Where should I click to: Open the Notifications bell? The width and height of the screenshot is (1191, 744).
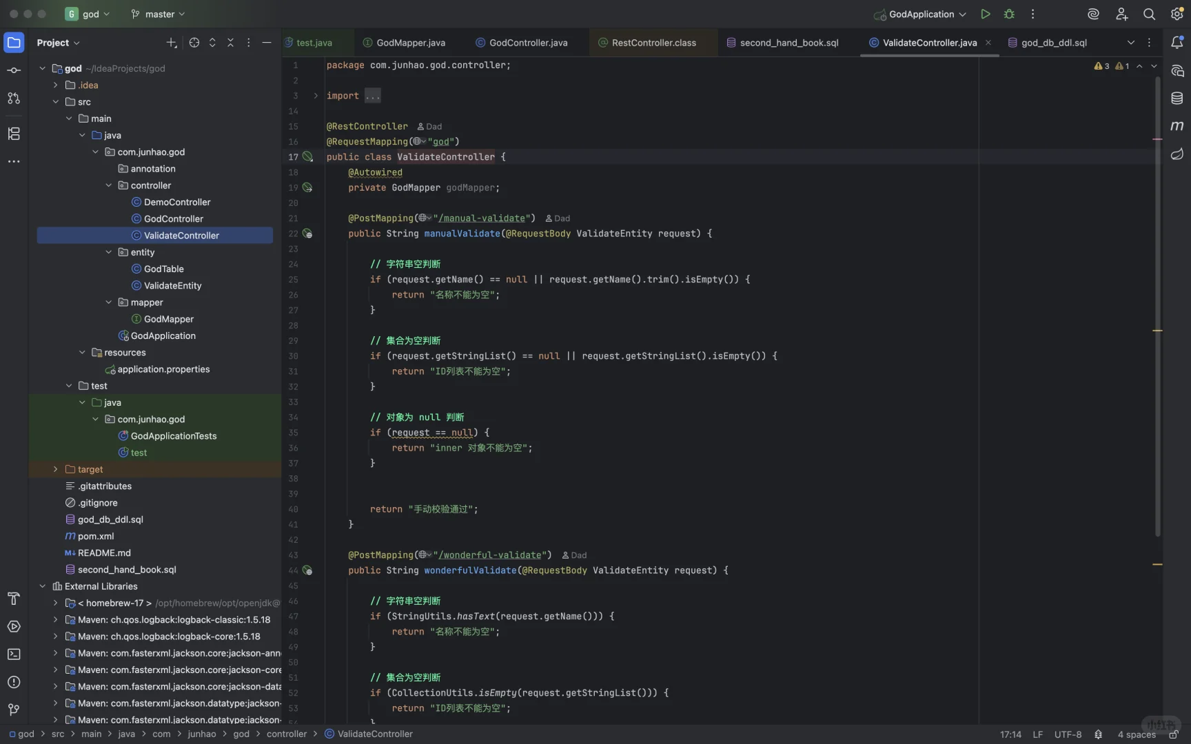click(x=1177, y=43)
